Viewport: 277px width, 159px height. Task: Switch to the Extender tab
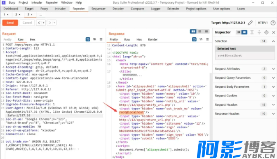tap(173, 9)
